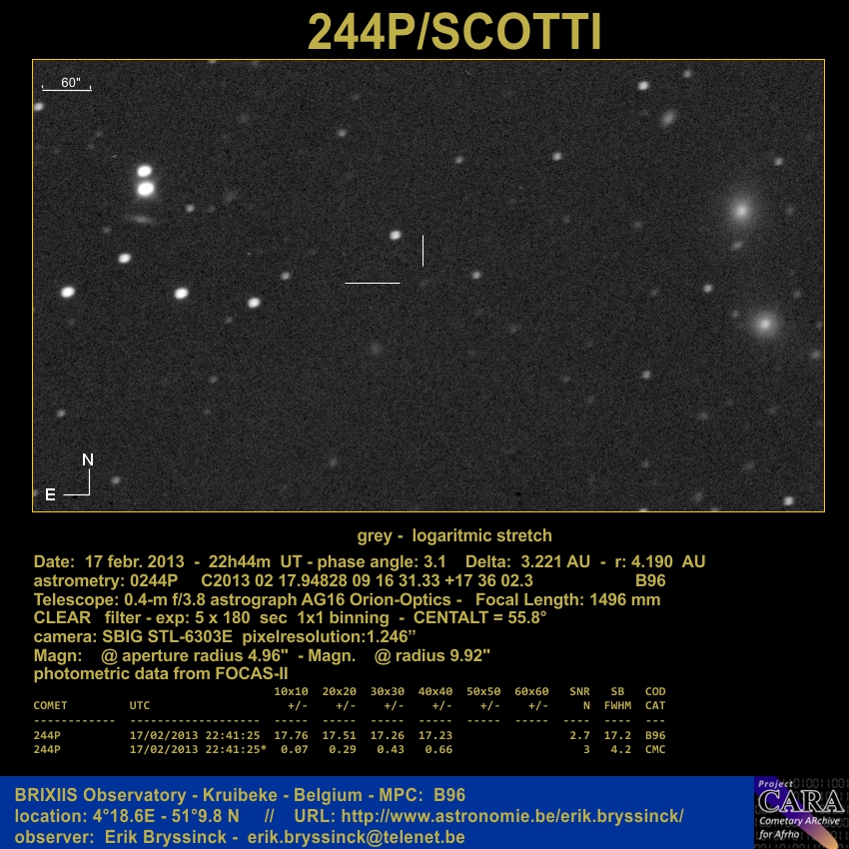This screenshot has width=849, height=849.
Task: Click the COMET column header
Action: tap(50, 705)
